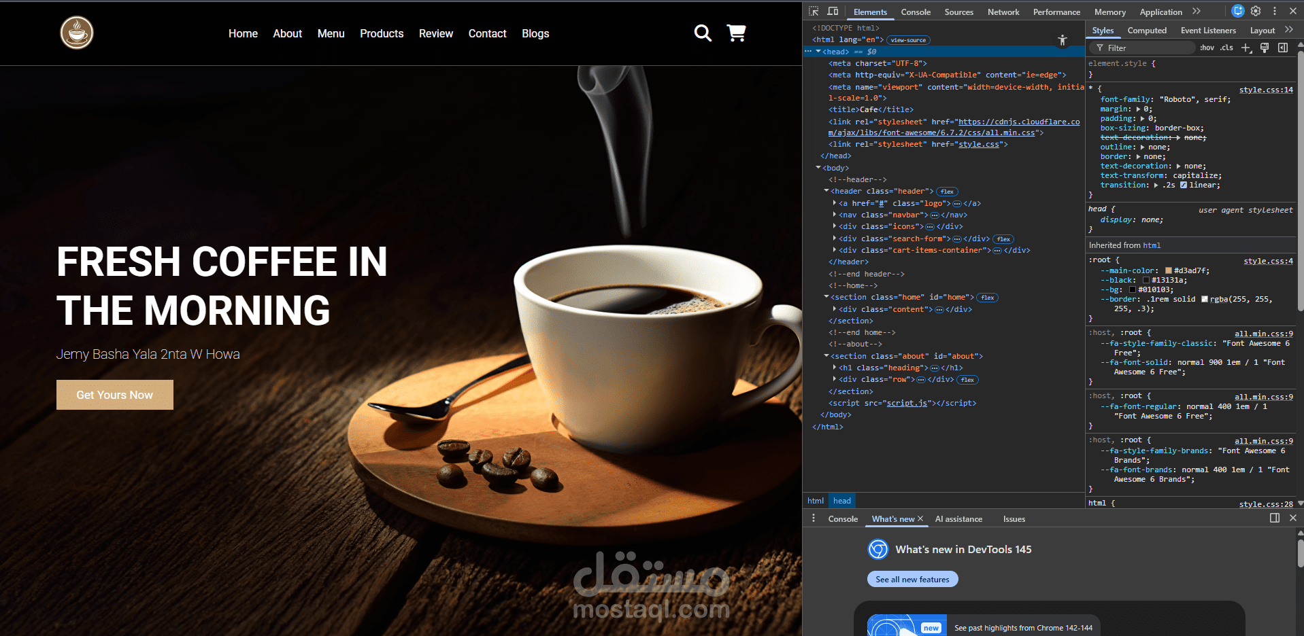Toggle the flex badge on search-form div
The height and width of the screenshot is (636, 1304).
pyautogui.click(x=1003, y=239)
